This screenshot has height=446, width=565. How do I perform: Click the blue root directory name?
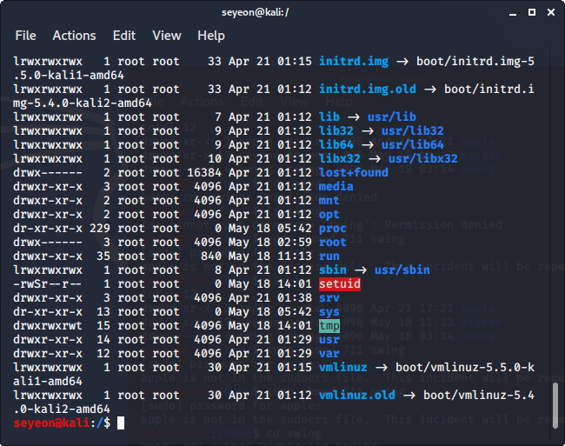click(x=333, y=243)
